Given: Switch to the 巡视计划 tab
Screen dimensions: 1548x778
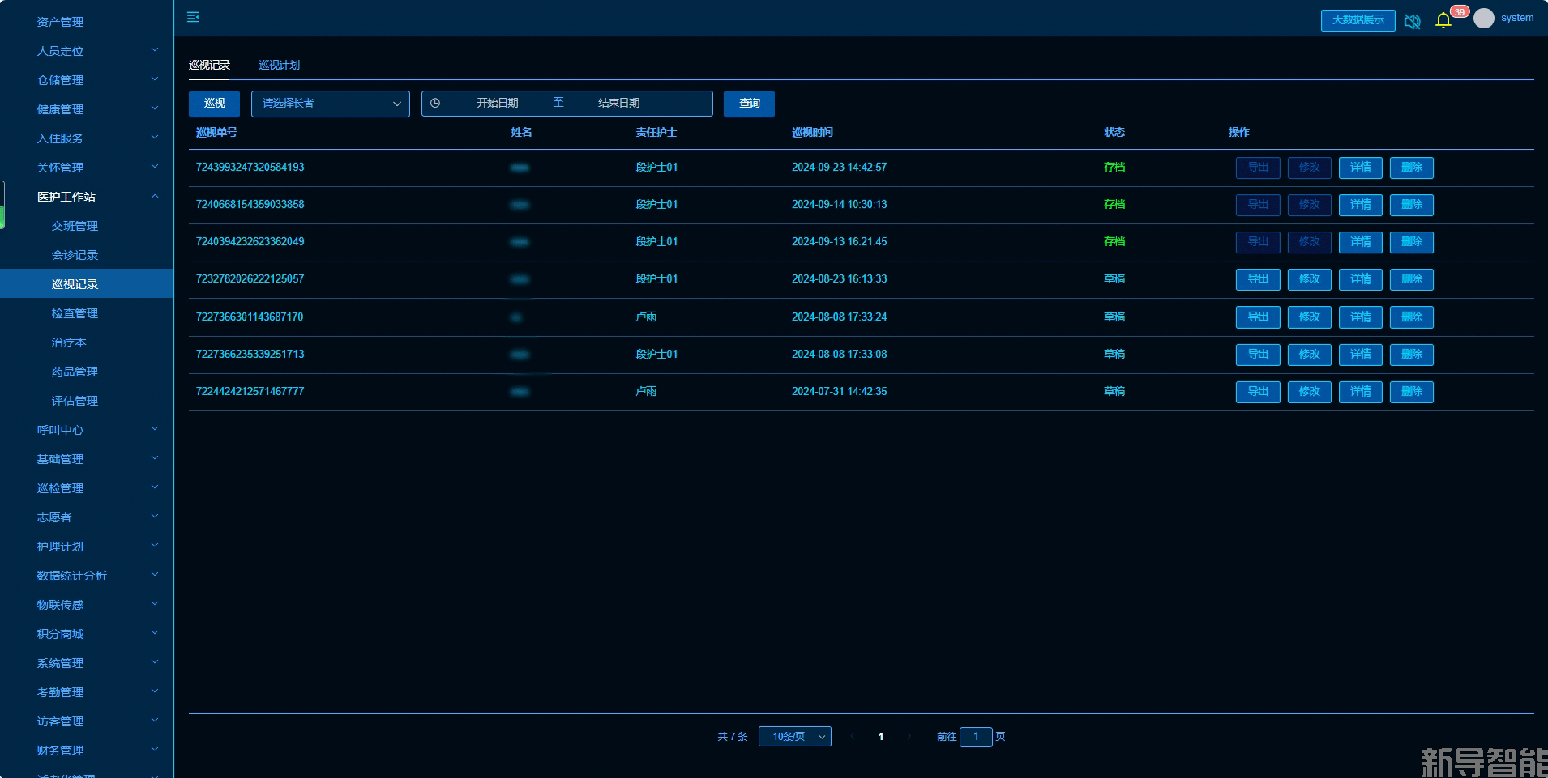Looking at the screenshot, I should 279,65.
